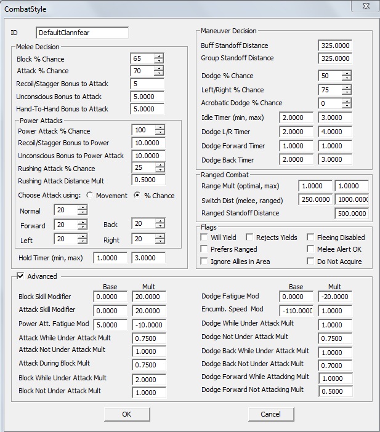Edit the ID field DefaultClannfear
The width and height of the screenshot is (380, 432).
point(82,33)
